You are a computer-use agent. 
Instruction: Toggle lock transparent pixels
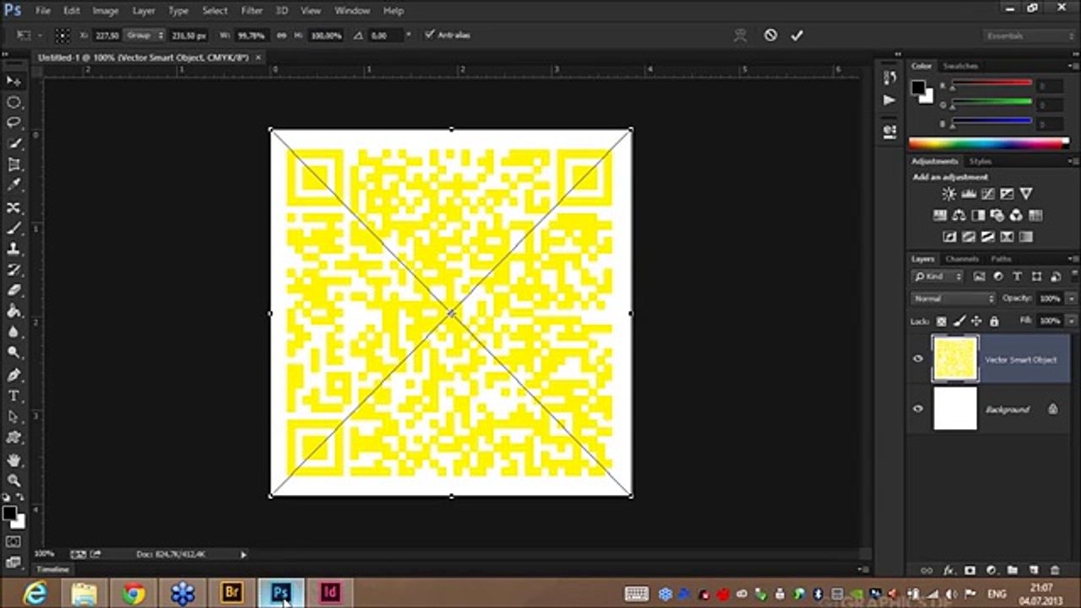[x=942, y=321]
